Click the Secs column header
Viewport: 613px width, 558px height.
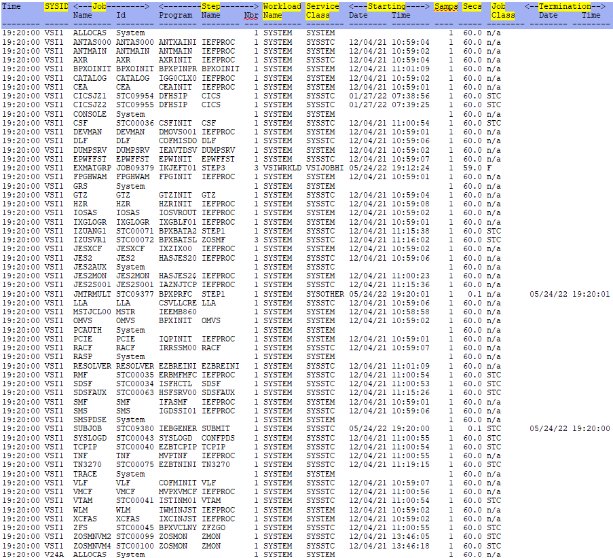[x=472, y=6]
